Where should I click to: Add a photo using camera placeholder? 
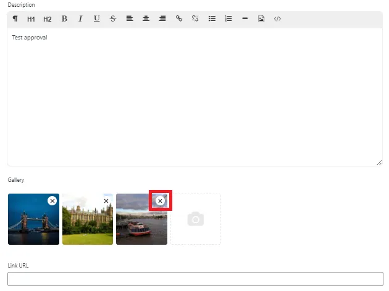click(196, 219)
